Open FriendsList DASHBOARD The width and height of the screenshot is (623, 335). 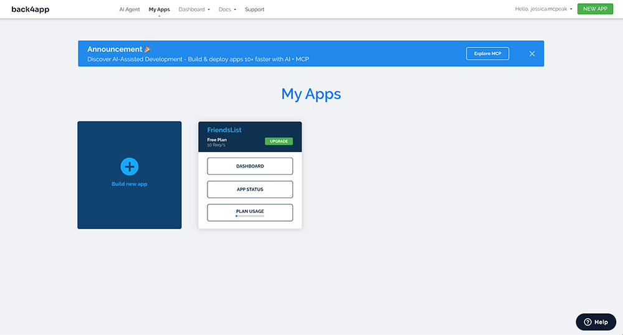250,166
